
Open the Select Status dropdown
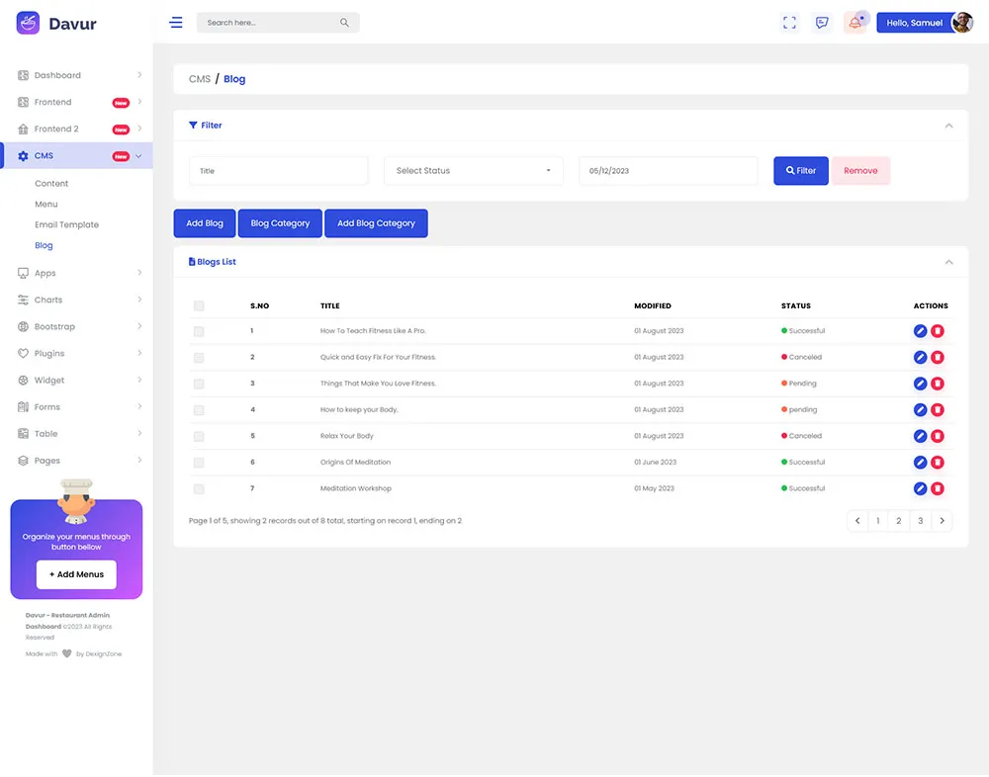[473, 171]
